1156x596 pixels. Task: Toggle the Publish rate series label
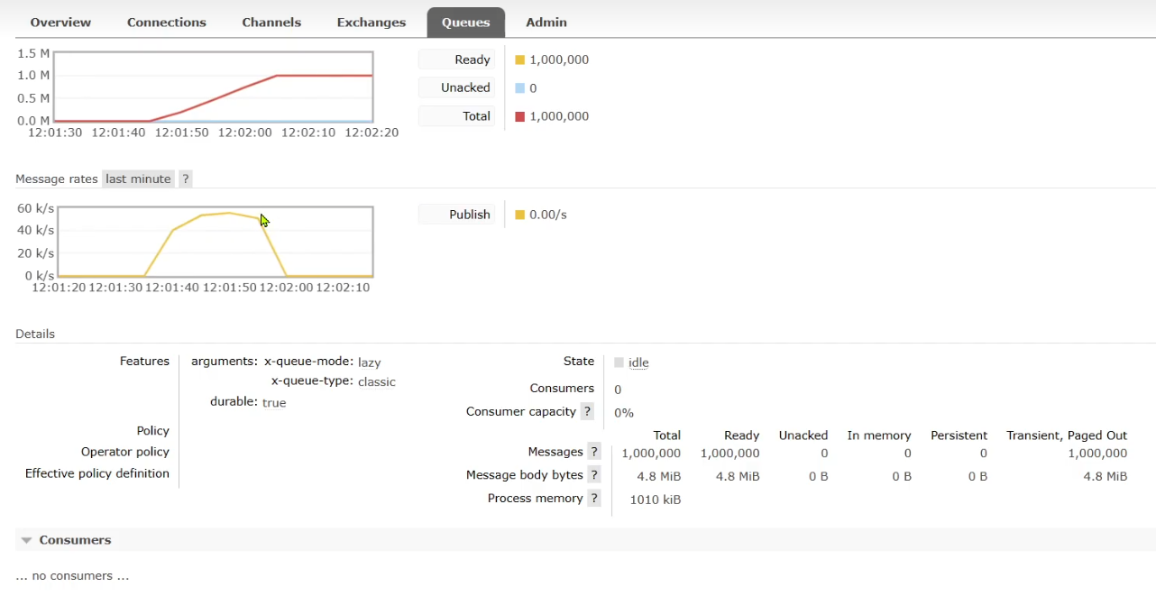[x=457, y=215]
